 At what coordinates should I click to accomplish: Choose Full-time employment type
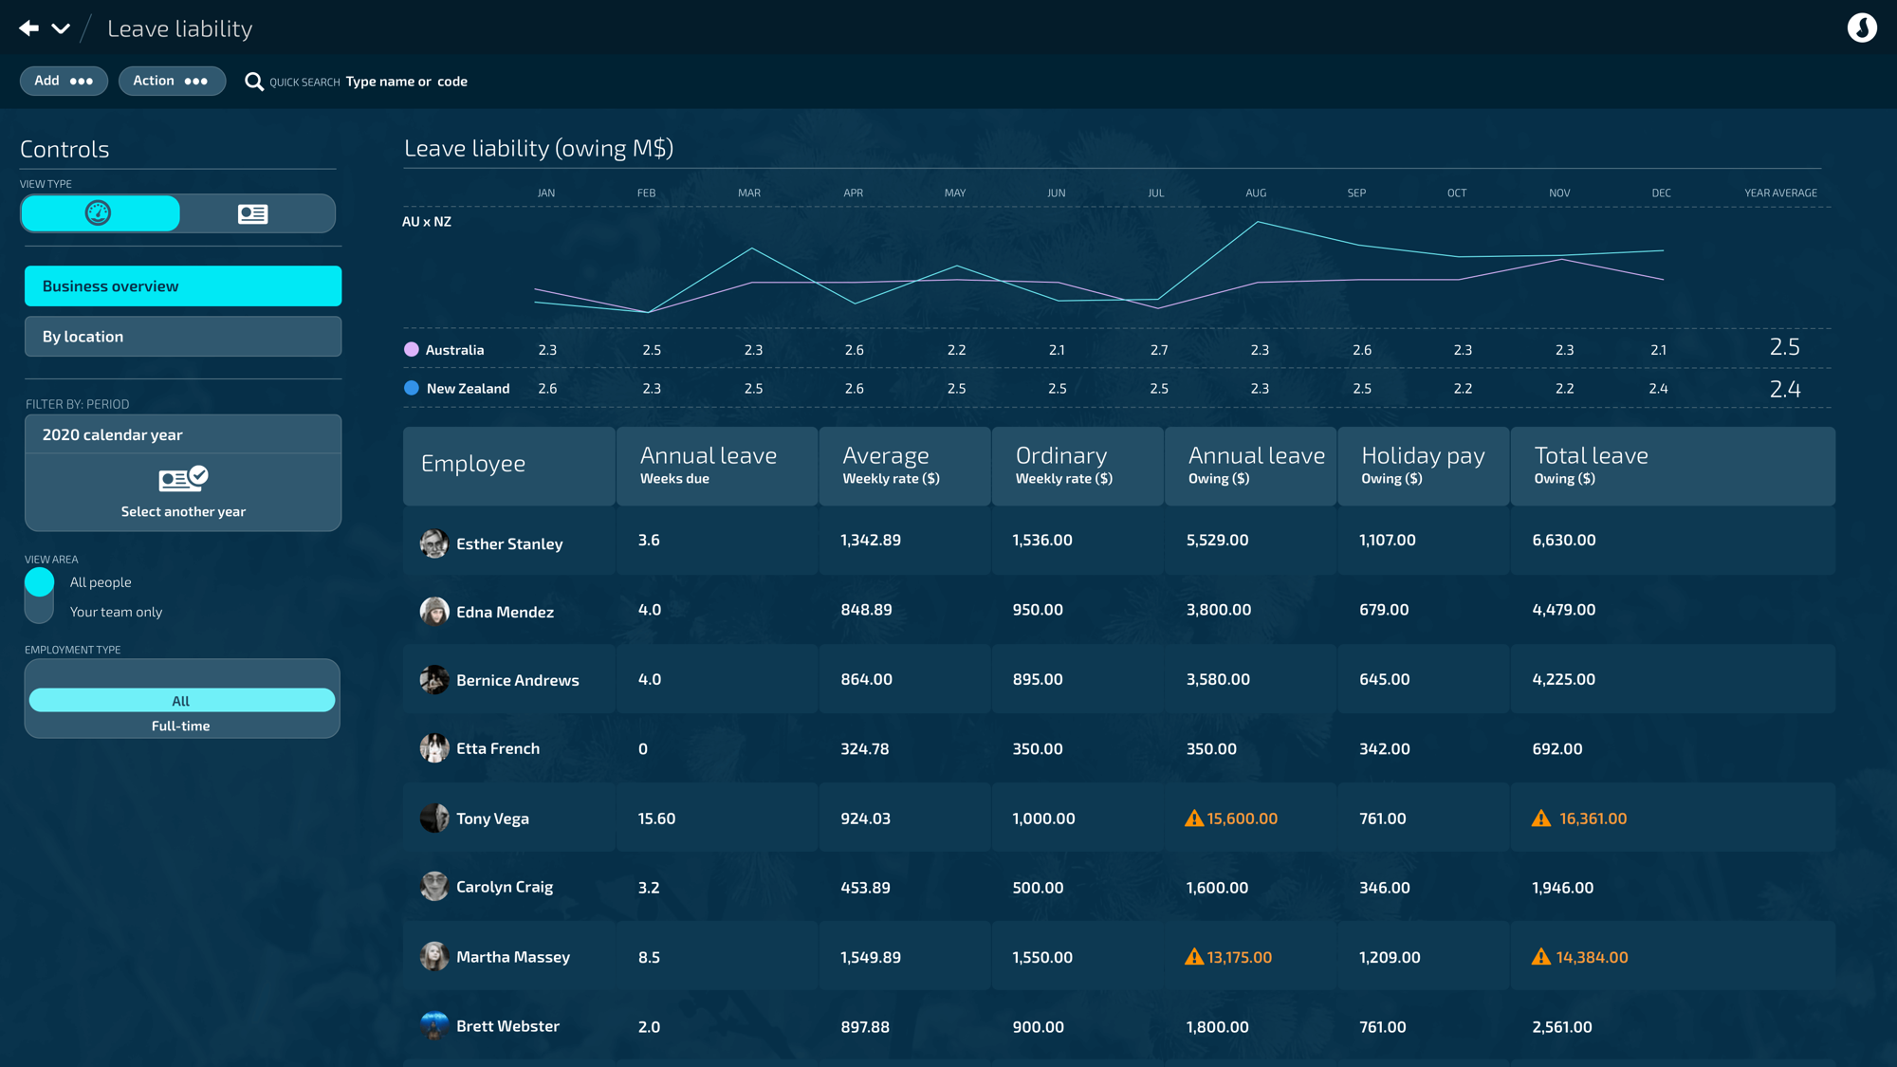coord(181,726)
